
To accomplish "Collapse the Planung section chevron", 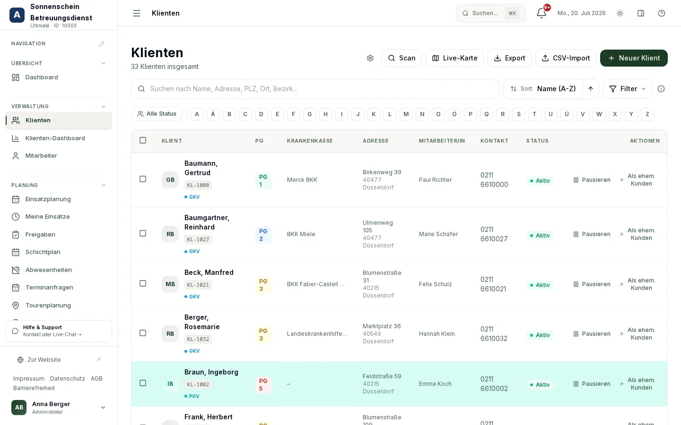I will [x=104, y=185].
